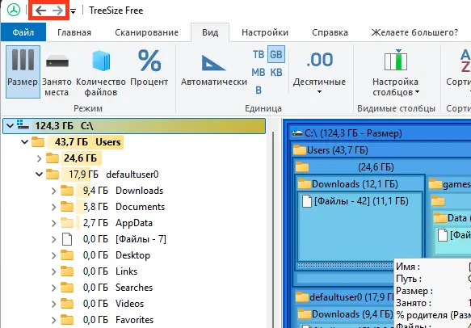Select the 124,3 ГБ C:\ tree row
Viewport: 471px width, 328px height.
pos(134,125)
